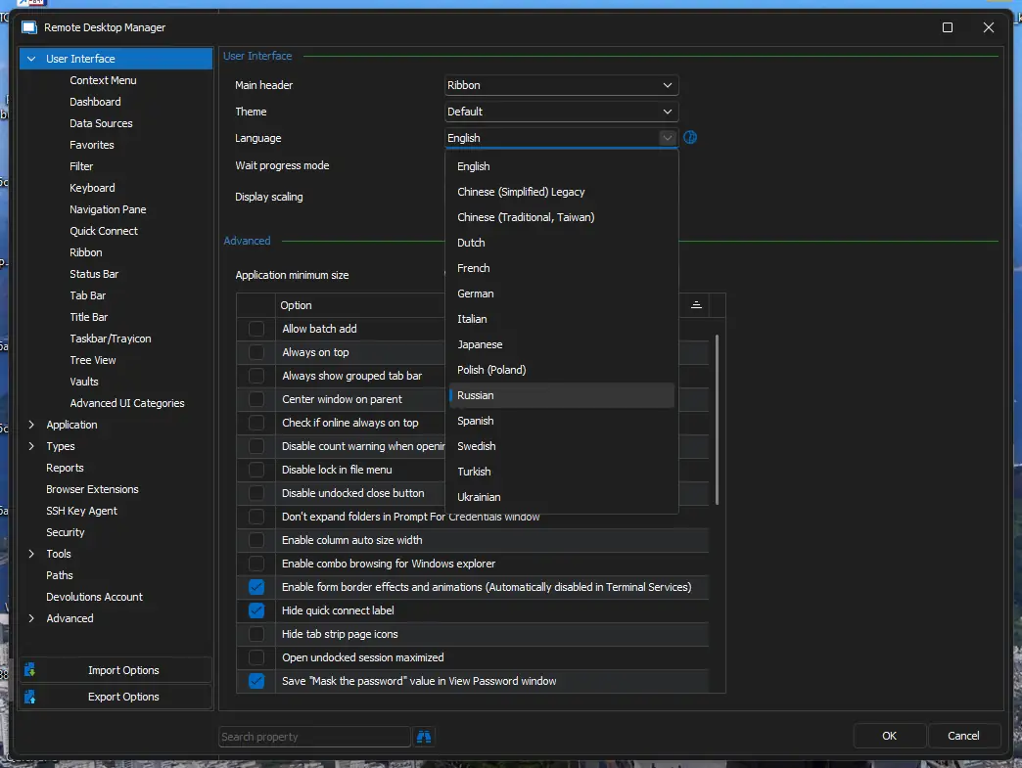This screenshot has height=768, width=1022.
Task: Uncheck Save Mask the password value option
Action: (x=256, y=681)
